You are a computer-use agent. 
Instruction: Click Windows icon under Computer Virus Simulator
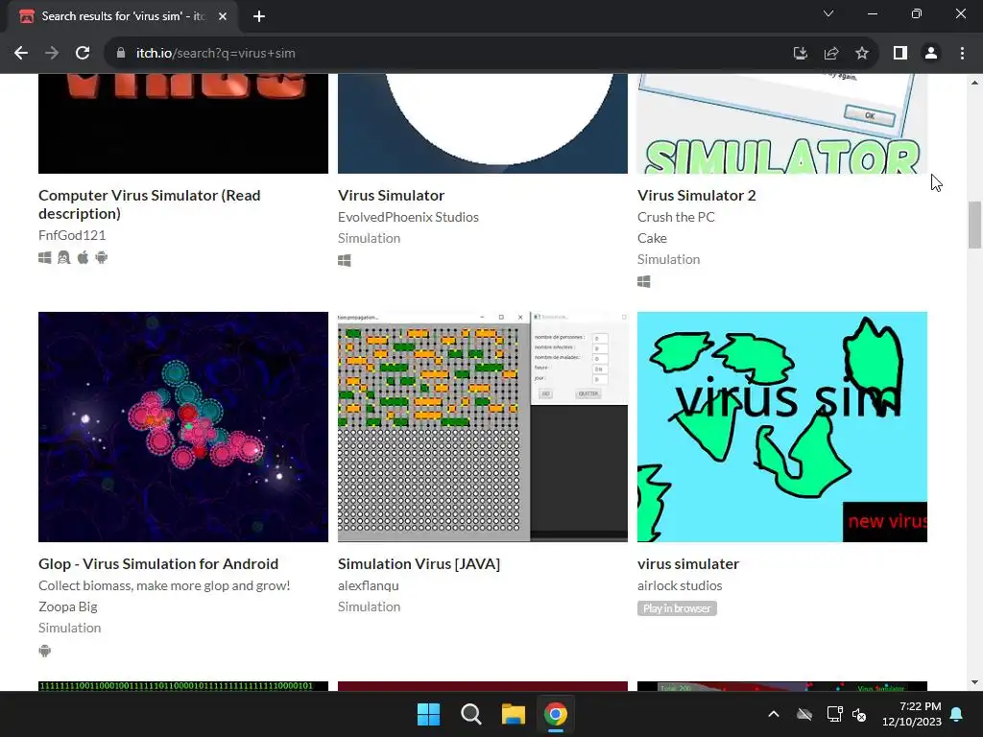[x=44, y=257]
